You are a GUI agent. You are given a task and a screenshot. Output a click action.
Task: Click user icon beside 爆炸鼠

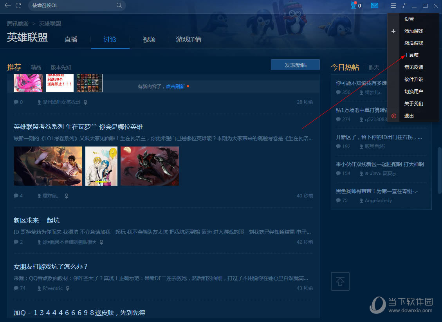[x=39, y=196]
